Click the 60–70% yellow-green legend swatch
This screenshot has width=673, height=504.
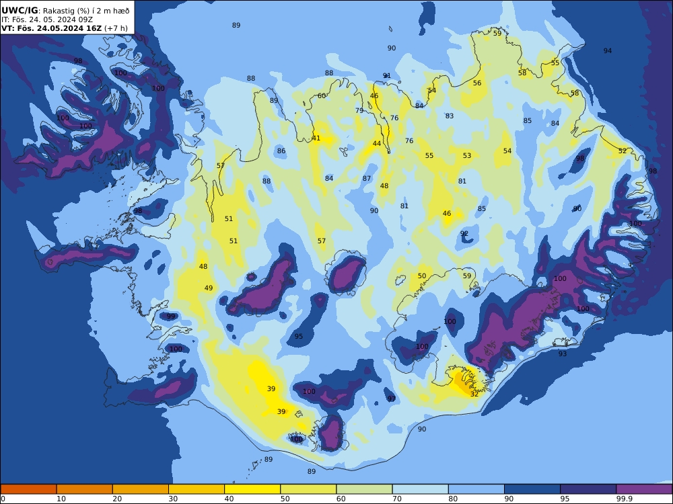364,489
